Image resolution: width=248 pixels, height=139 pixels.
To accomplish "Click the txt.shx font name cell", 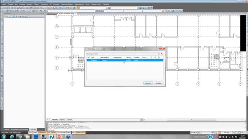I will (x=104, y=60).
